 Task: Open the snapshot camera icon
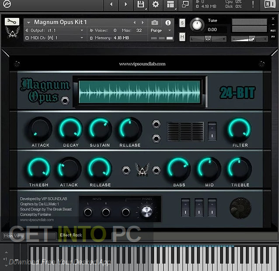click(x=155, y=23)
